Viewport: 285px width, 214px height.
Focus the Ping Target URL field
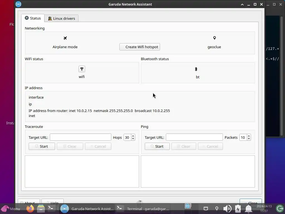194,137
